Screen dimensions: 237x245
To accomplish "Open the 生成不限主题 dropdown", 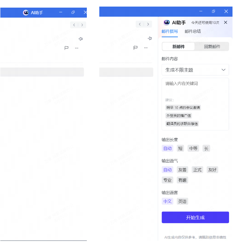I will coord(195,70).
